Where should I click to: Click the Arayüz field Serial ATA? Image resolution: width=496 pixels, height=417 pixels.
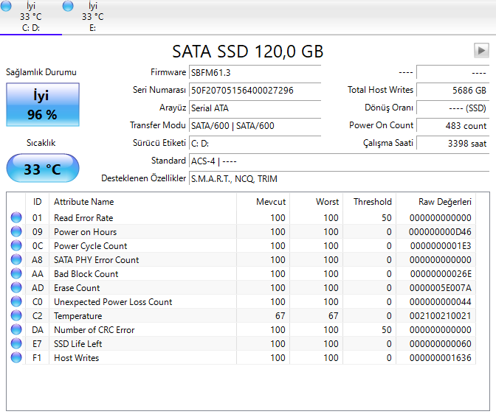[x=255, y=108]
